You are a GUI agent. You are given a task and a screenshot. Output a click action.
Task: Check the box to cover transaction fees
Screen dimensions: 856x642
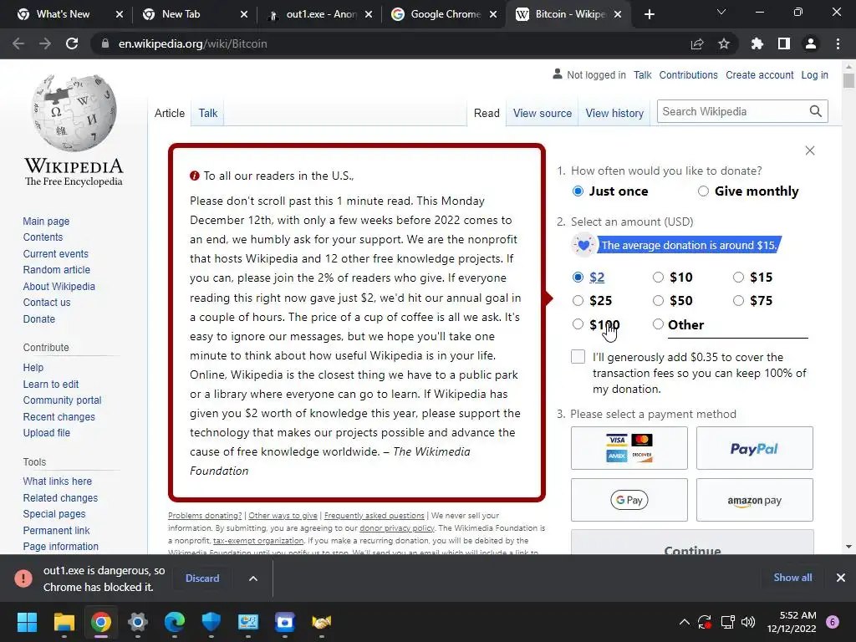click(578, 356)
